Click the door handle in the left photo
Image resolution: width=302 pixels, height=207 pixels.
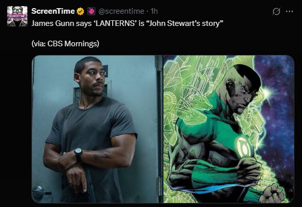pos(41,191)
